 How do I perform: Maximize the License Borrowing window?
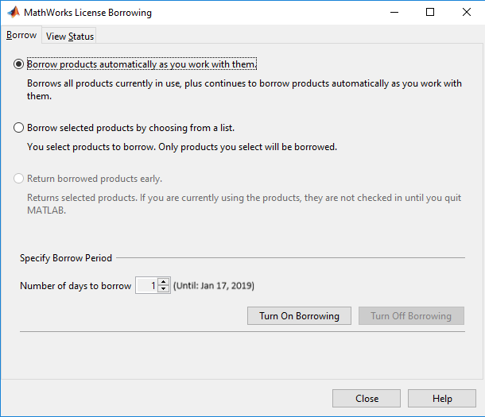[430, 13]
